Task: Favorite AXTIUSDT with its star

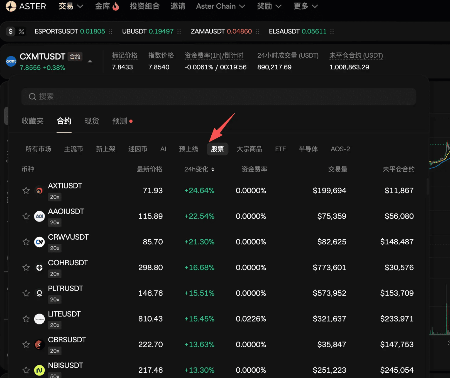Action: click(x=26, y=191)
